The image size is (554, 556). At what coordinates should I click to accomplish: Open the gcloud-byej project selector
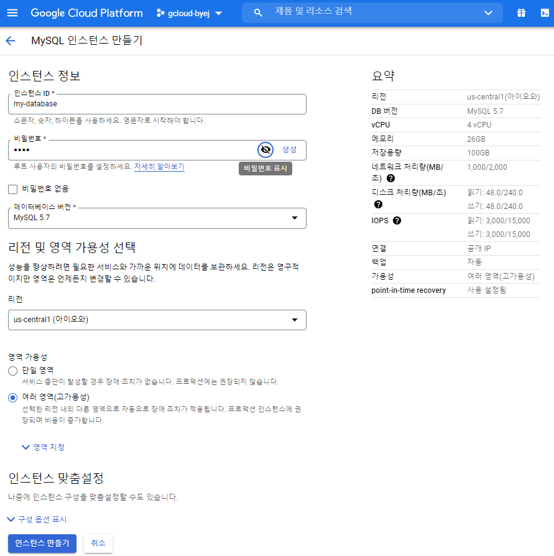189,13
